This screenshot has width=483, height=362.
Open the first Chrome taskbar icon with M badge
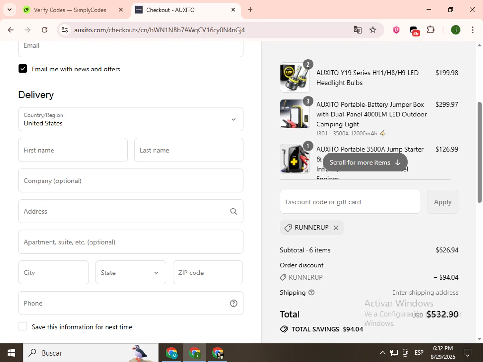click(x=172, y=353)
